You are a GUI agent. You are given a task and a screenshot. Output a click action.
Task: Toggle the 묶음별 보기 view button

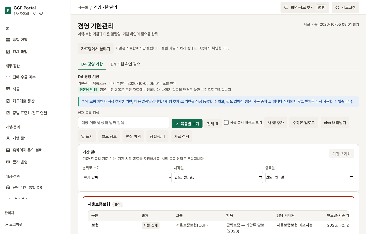tap(187, 124)
